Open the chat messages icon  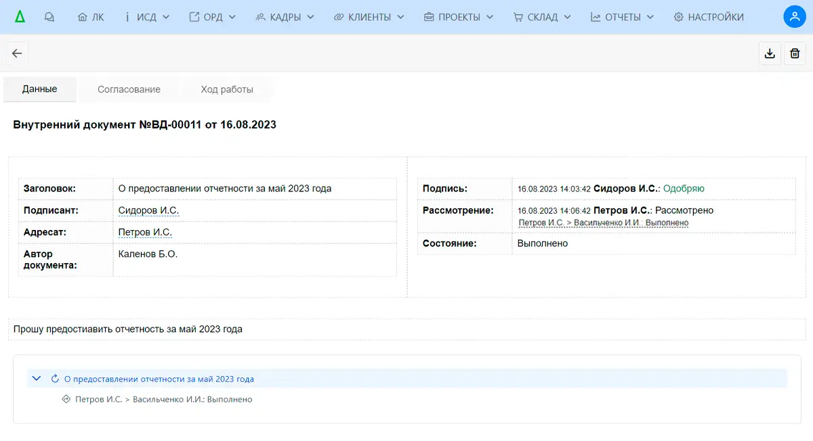[x=49, y=18]
